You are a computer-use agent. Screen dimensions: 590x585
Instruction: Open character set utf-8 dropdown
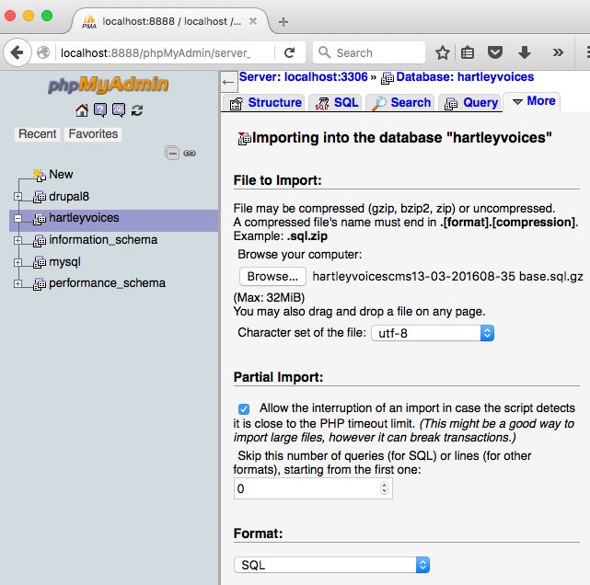pos(433,333)
